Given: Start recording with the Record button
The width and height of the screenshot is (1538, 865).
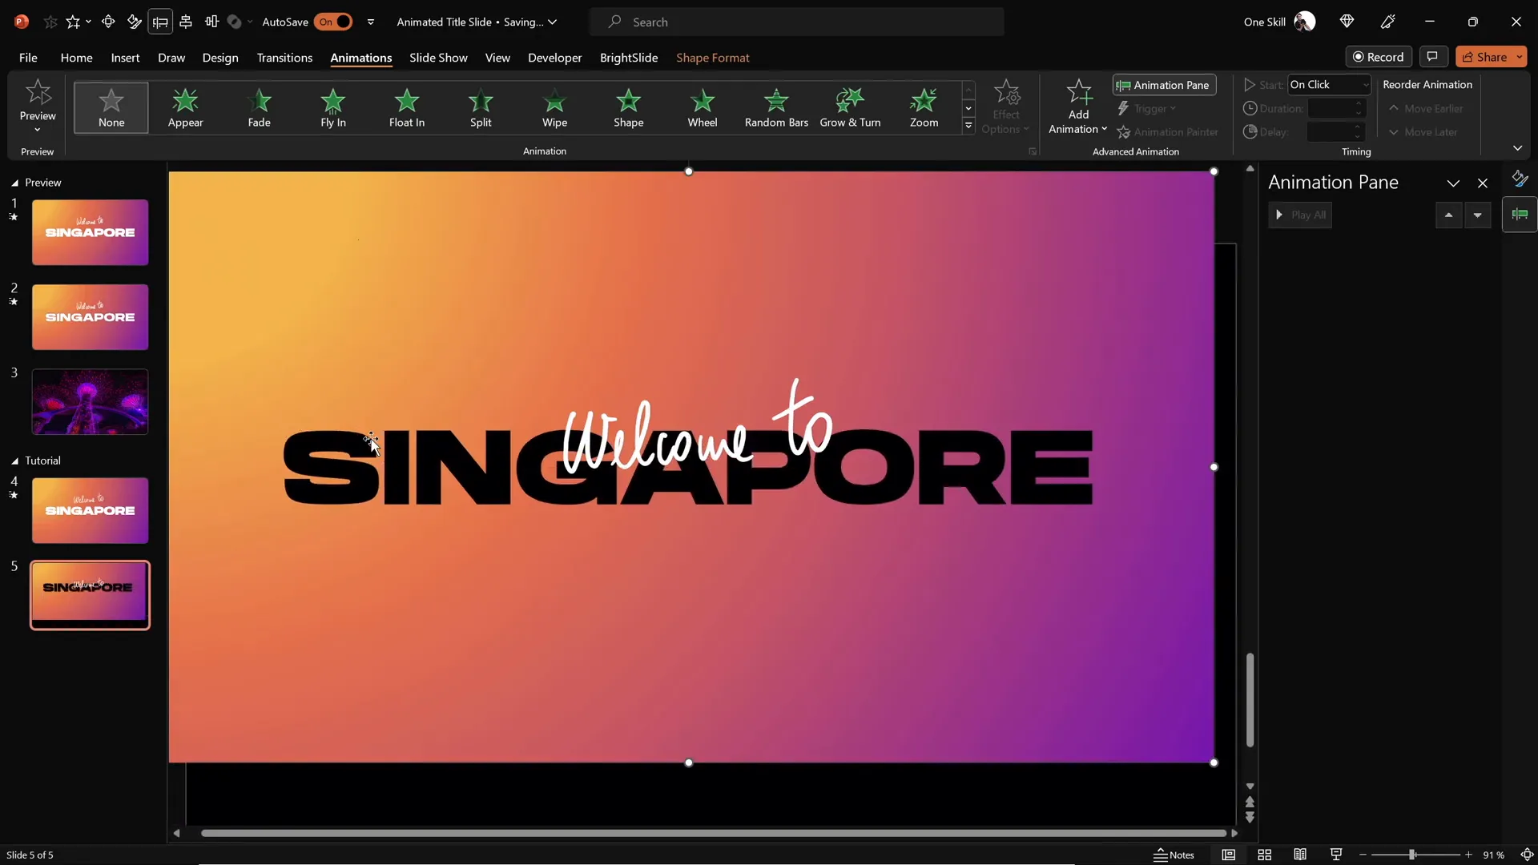Looking at the screenshot, I should tap(1379, 56).
